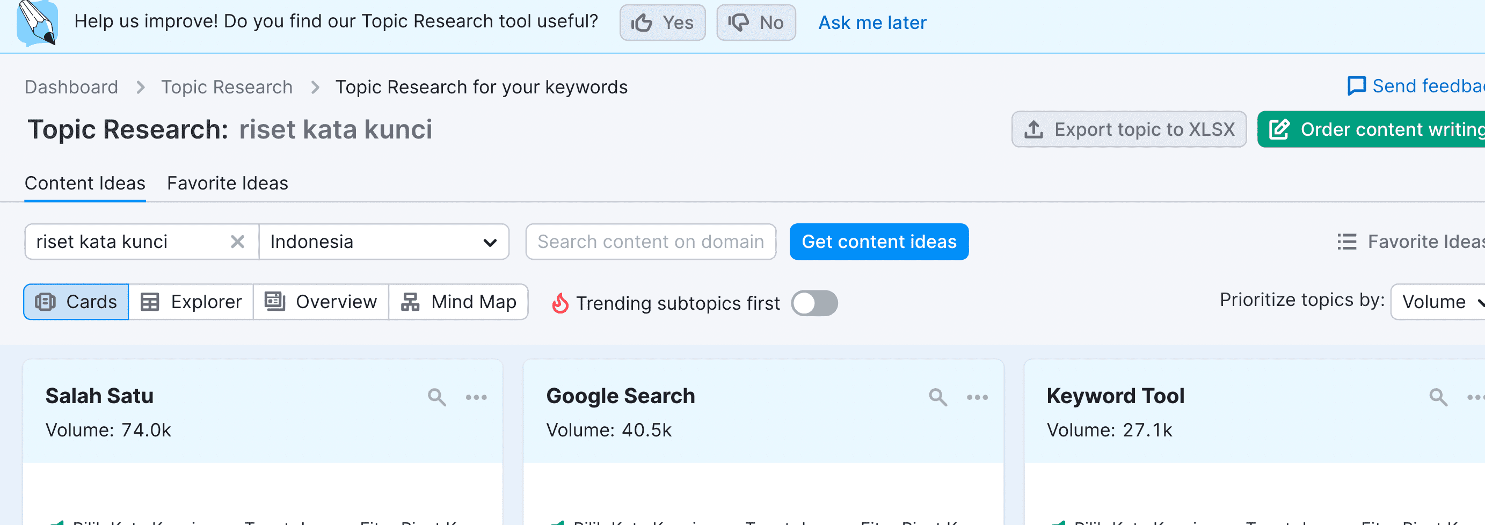Screen dimensions: 1485x525
Task: Toggle Trending subtopics first switch
Action: coord(813,303)
